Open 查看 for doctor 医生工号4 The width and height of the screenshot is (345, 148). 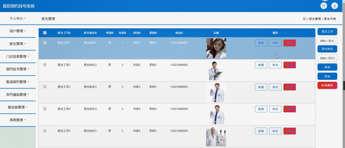tap(261, 109)
